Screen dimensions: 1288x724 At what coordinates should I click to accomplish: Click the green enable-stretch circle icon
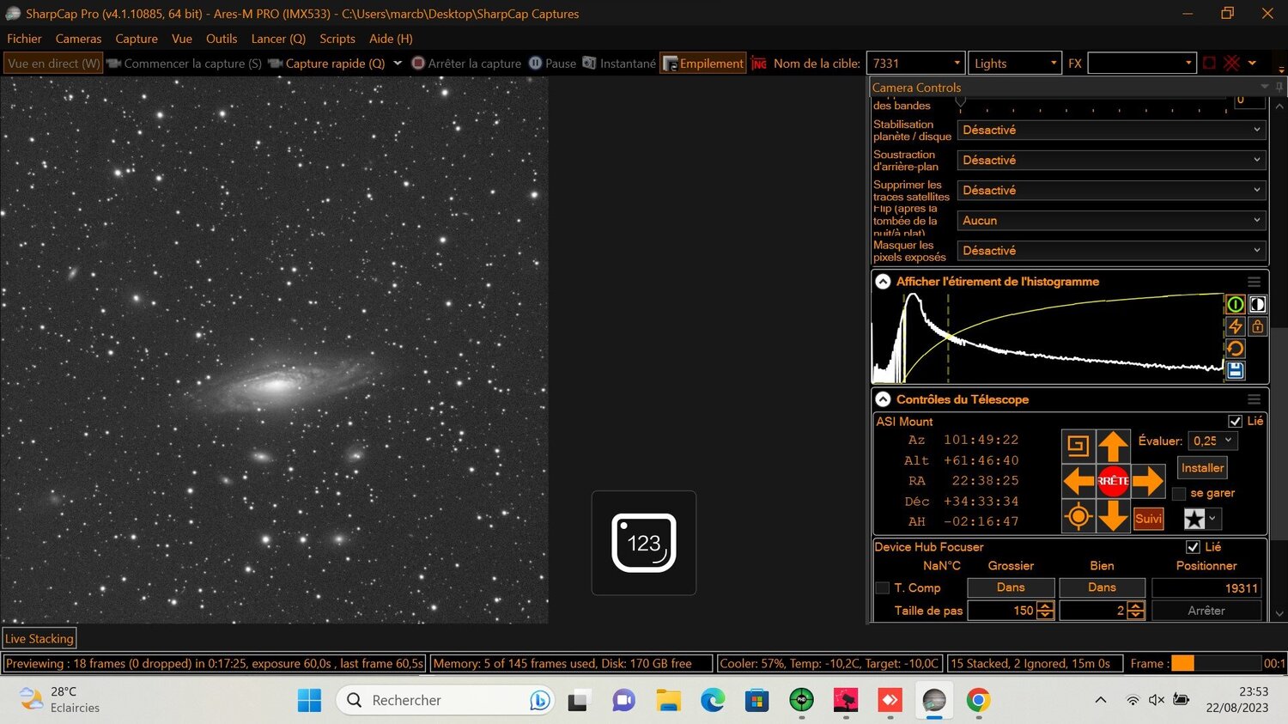(x=1235, y=304)
